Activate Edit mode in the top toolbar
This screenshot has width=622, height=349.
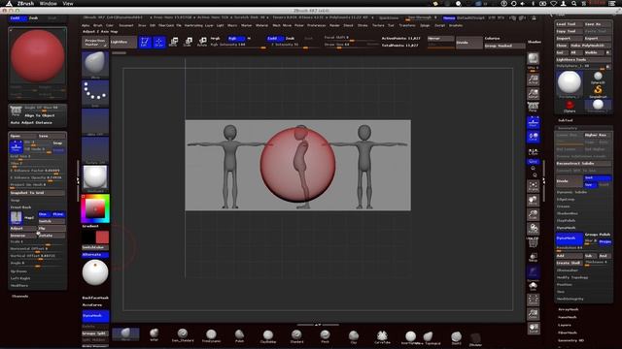pyautogui.click(x=145, y=42)
